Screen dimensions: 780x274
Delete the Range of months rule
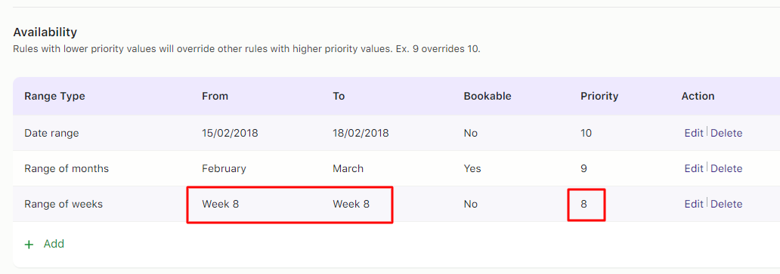(726, 168)
